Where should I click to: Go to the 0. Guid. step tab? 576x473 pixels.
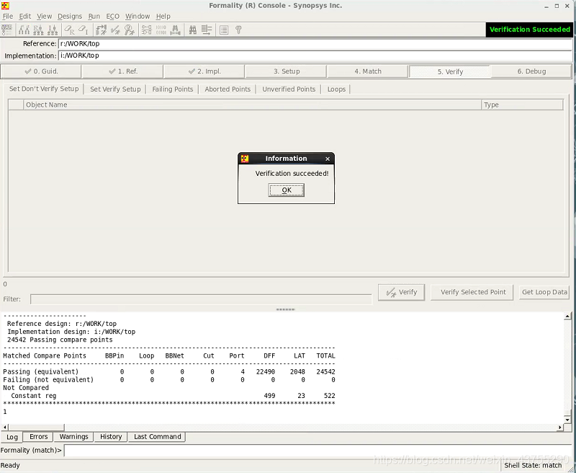(x=41, y=71)
